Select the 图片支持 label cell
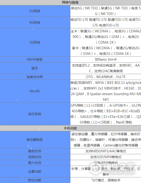 pyautogui.click(x=35, y=163)
